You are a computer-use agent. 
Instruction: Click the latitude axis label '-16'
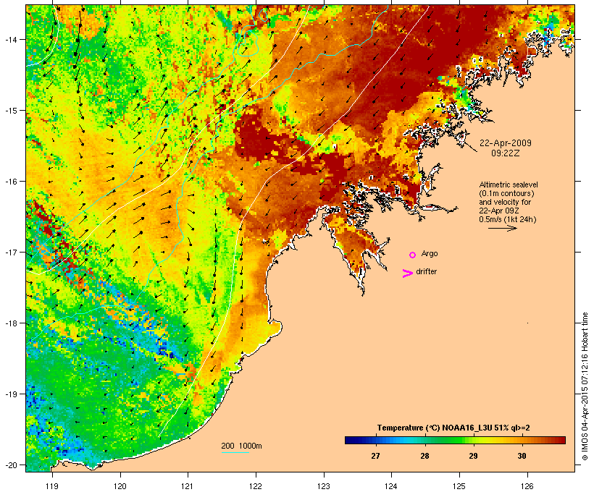[x=10, y=182]
